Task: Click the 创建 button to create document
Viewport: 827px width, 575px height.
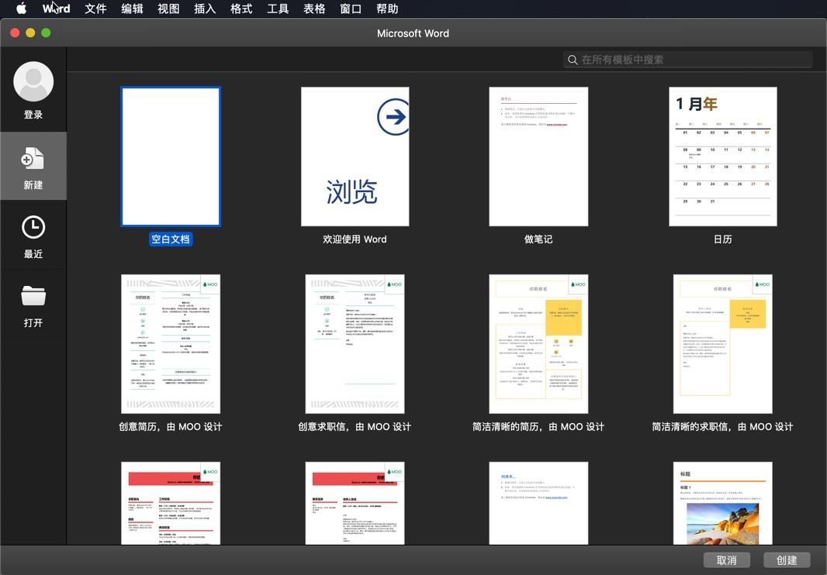Action: pos(787,560)
